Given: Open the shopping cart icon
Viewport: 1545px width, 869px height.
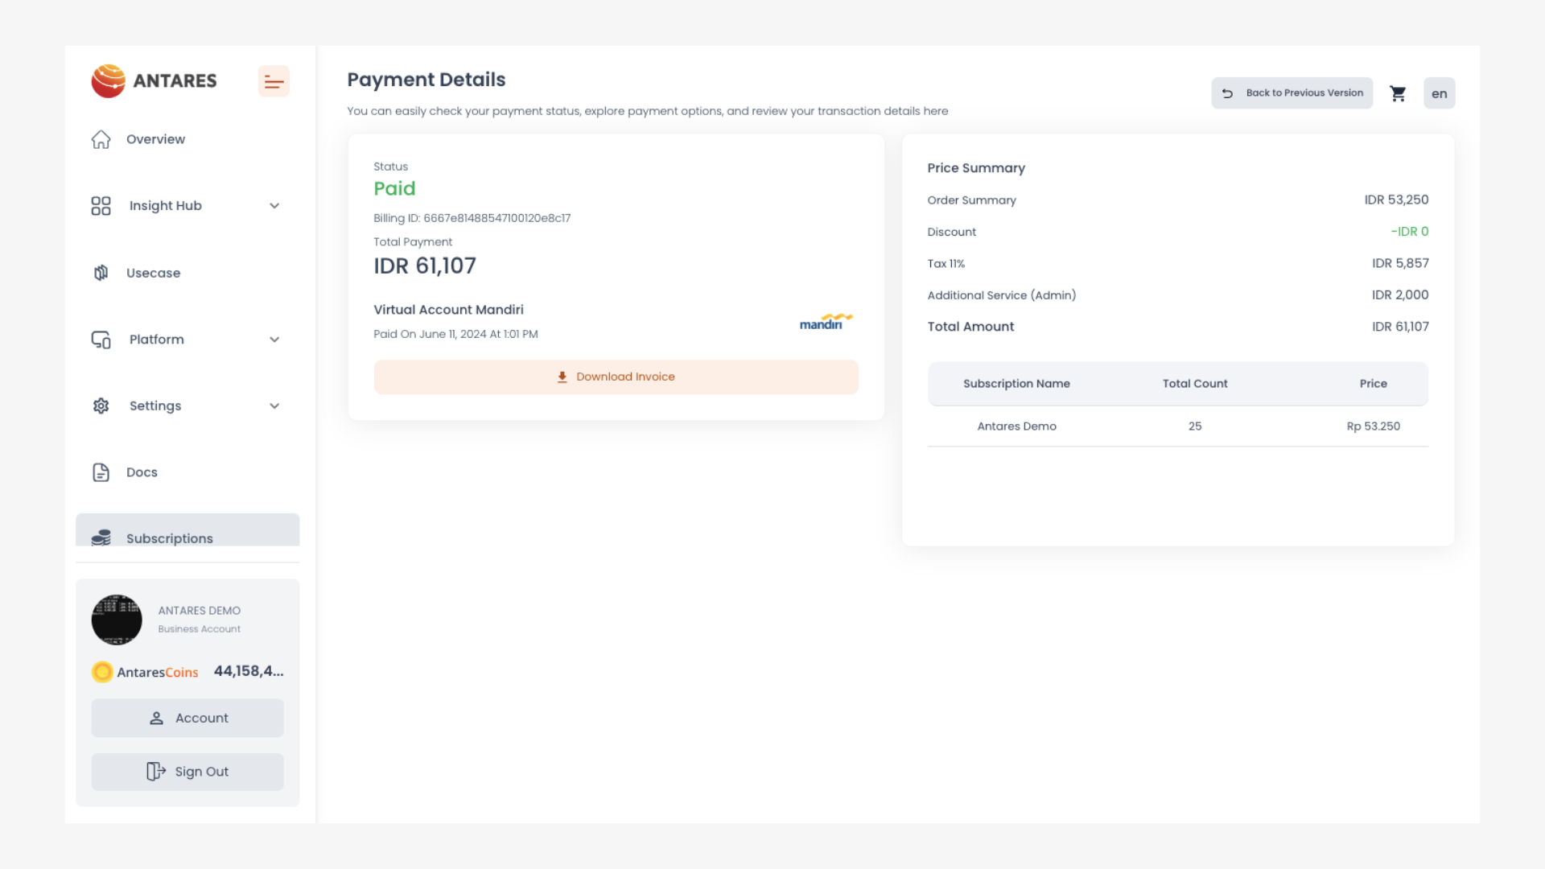Looking at the screenshot, I should click(x=1398, y=93).
